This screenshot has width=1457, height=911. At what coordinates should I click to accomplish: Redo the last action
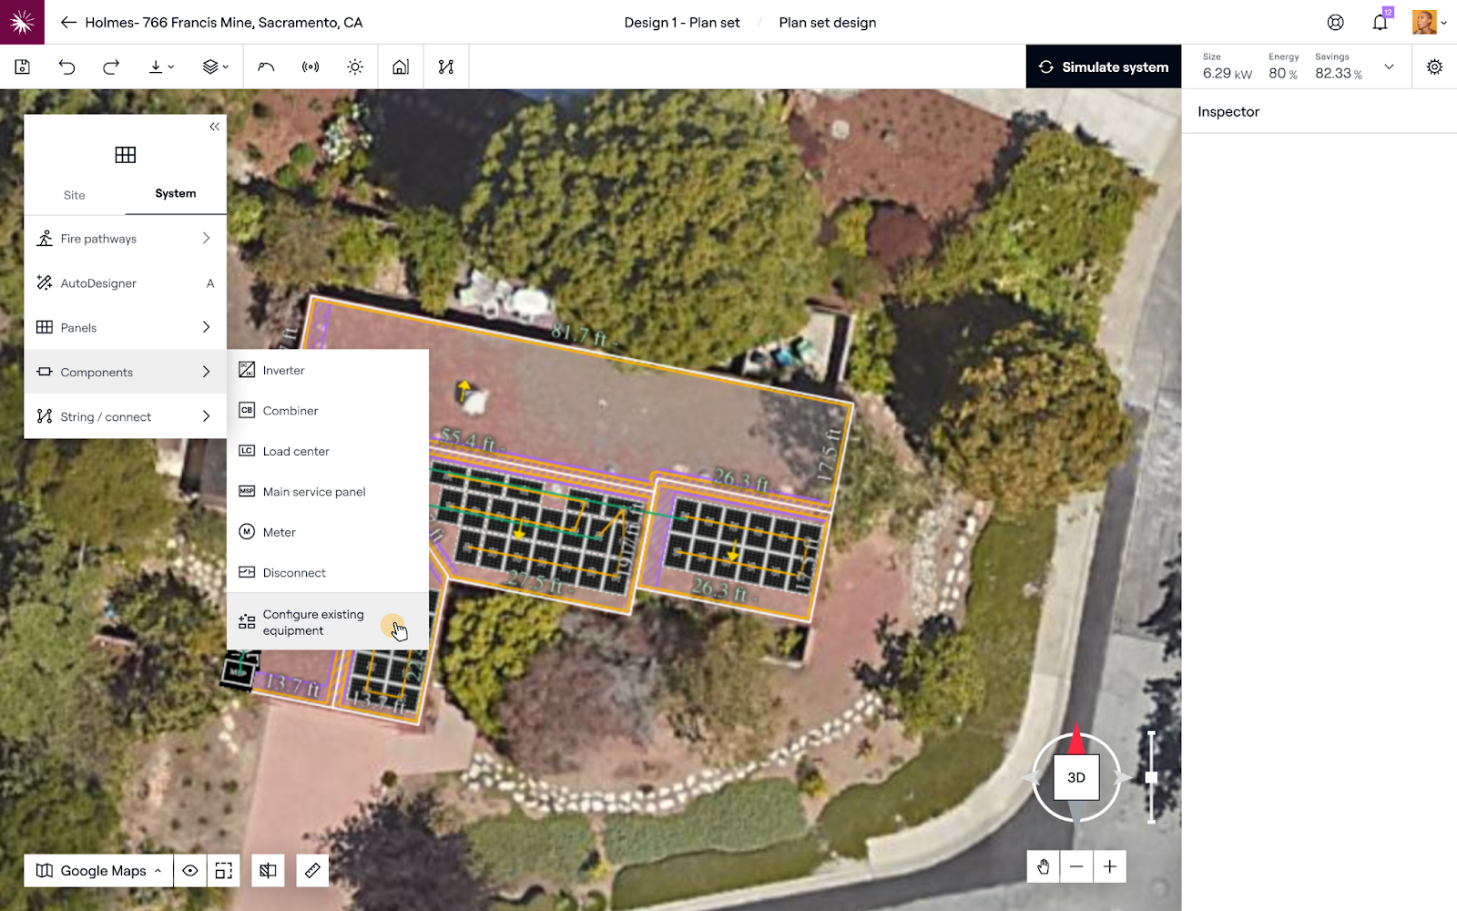pos(111,67)
